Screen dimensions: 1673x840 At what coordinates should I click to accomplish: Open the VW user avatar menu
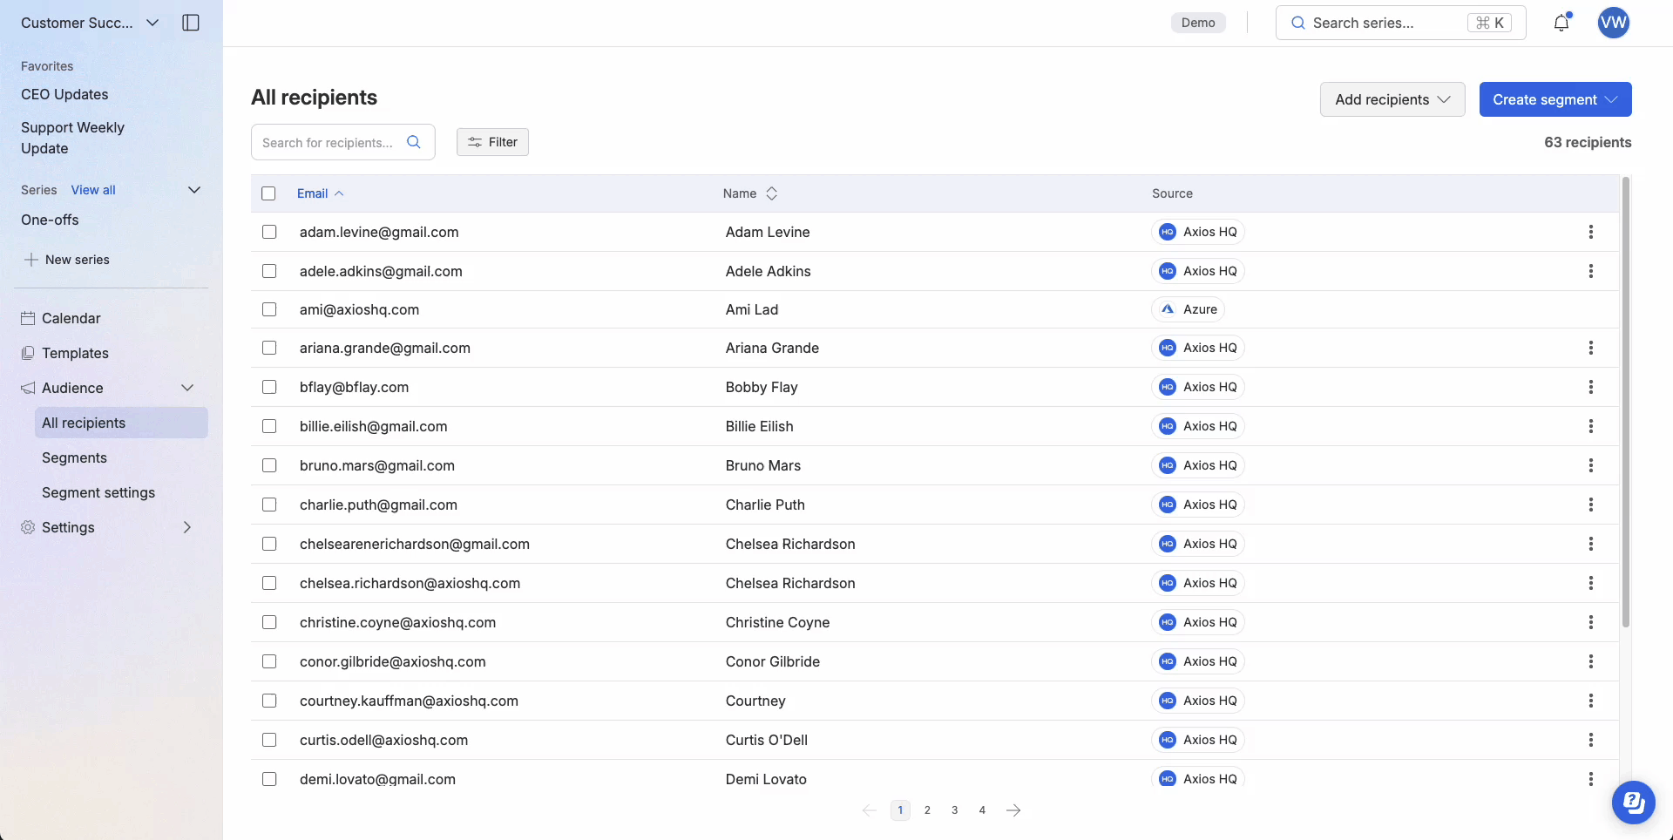[x=1614, y=23]
